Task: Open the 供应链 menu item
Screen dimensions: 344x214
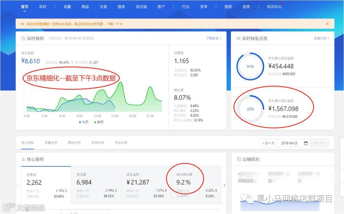Action: (141, 7)
